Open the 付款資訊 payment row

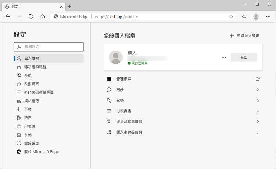pyautogui.click(x=183, y=111)
